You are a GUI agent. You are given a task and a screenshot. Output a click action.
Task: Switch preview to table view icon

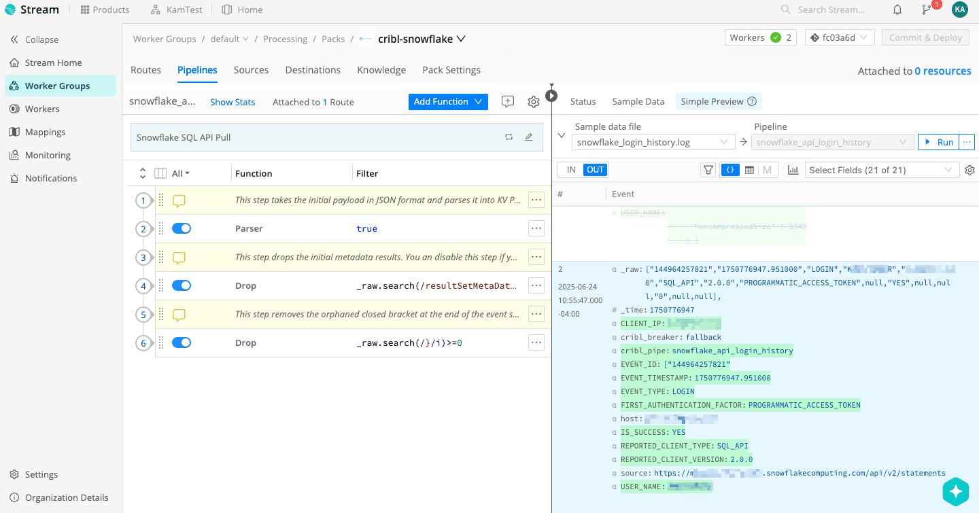[749, 170]
